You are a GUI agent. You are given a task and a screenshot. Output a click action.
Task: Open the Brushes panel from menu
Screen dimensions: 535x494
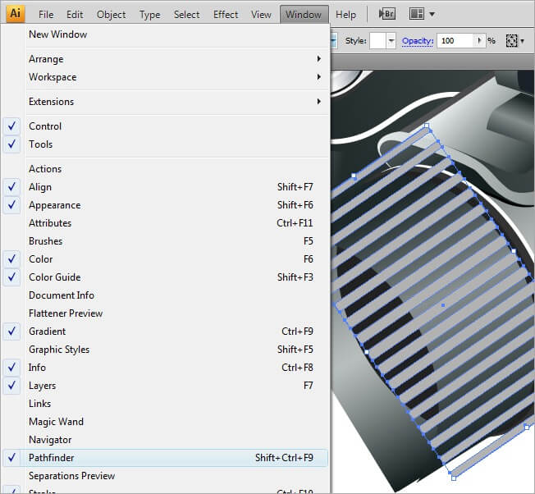[x=45, y=241]
